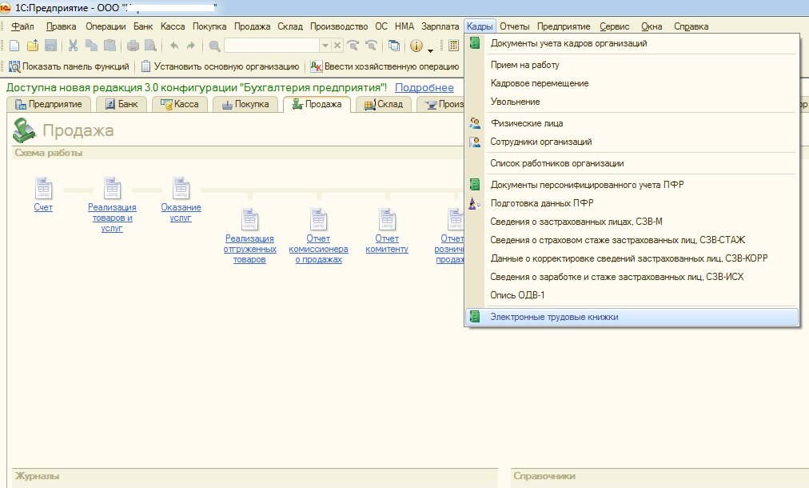The width and height of the screenshot is (809, 488).
Task: Click the yellow Help info icon
Action: coord(416,46)
